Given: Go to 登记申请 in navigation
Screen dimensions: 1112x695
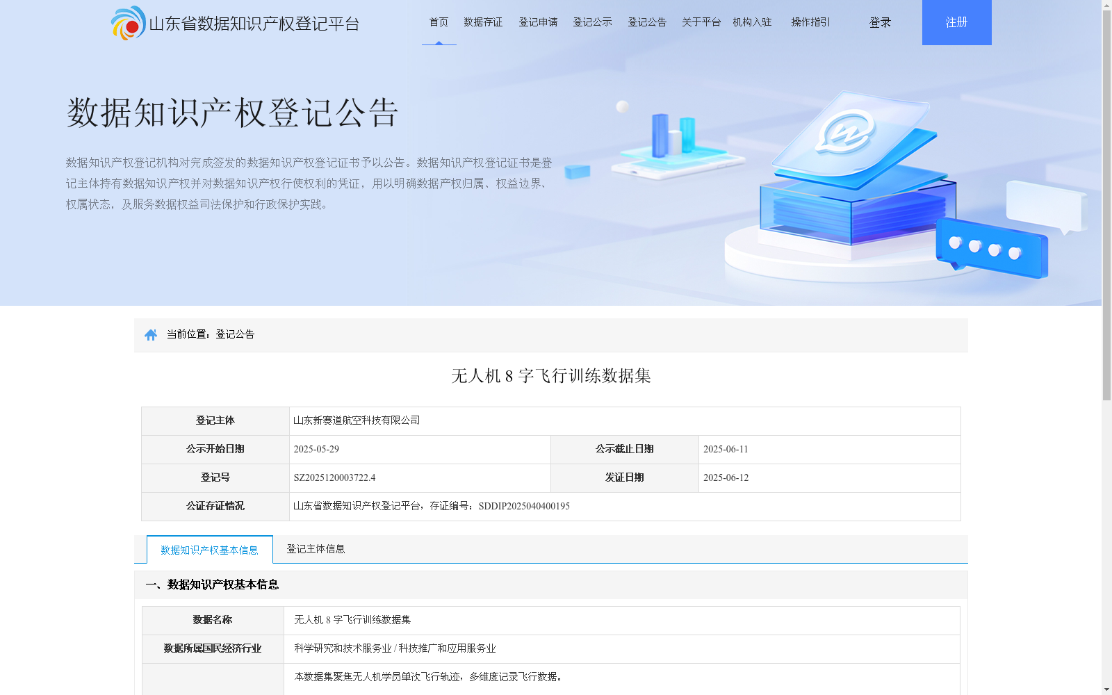Looking at the screenshot, I should (538, 22).
